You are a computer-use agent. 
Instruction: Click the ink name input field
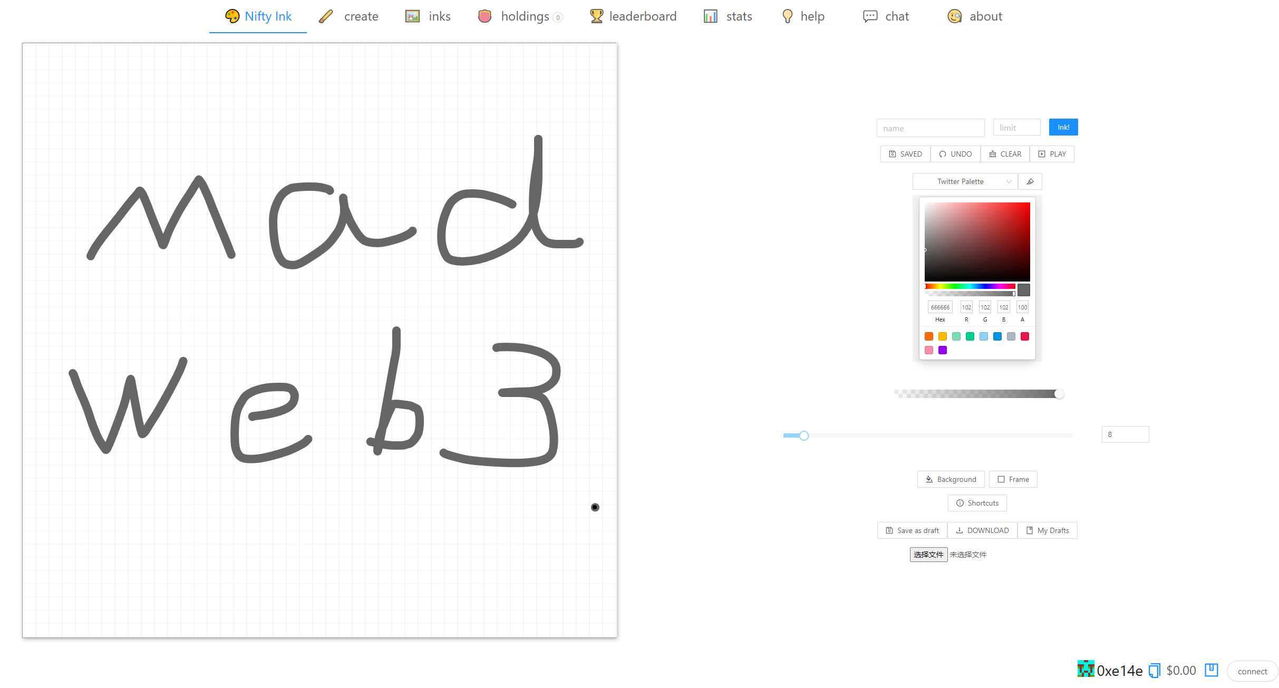[930, 128]
